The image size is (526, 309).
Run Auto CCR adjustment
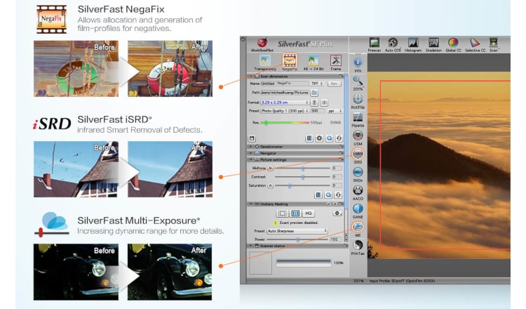tap(393, 43)
